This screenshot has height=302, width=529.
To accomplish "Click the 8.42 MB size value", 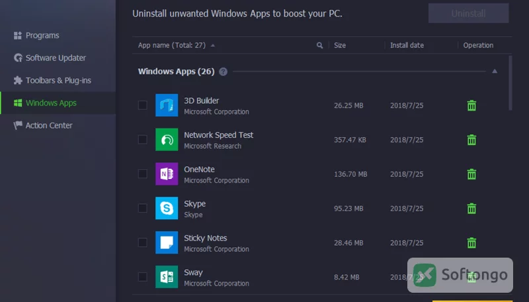I will 346,277.
